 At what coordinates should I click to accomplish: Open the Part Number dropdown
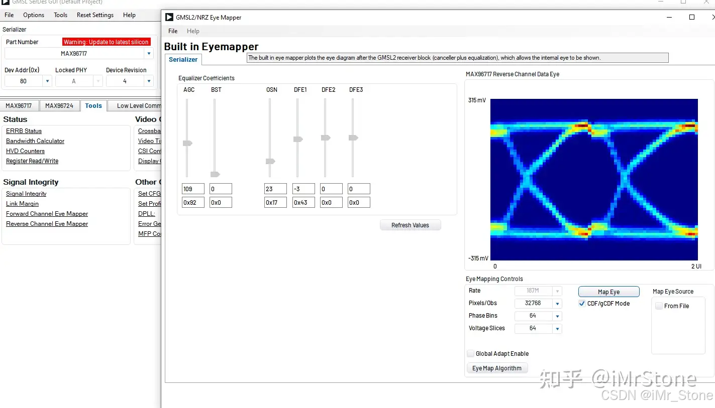(x=149, y=54)
